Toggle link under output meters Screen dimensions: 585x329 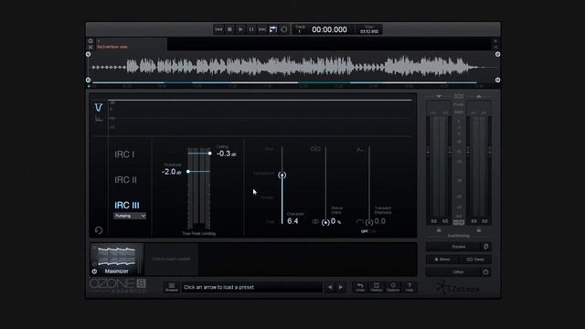pyautogui.click(x=479, y=230)
